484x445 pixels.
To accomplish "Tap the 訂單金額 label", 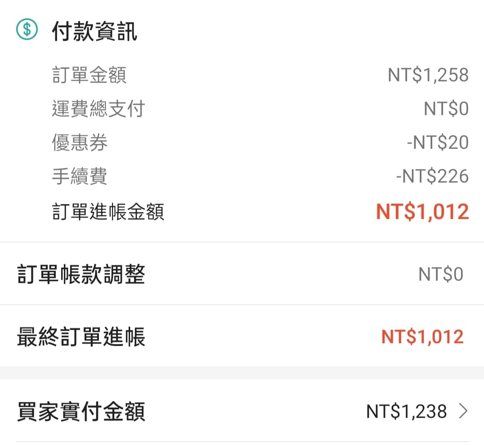I will 89,75.
